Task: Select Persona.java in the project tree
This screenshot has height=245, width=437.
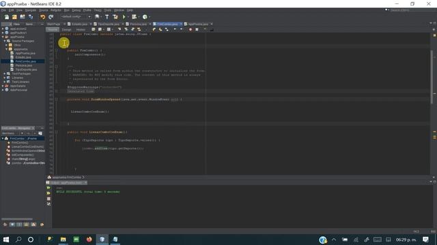Action: pos(23,65)
